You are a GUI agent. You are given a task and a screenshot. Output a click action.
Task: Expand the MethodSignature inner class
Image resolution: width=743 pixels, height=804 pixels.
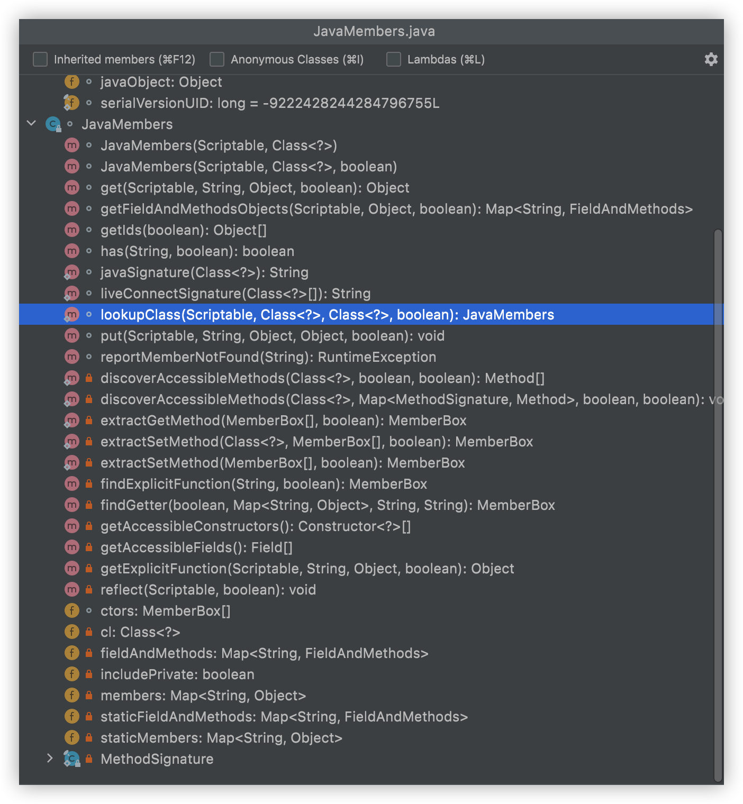50,759
